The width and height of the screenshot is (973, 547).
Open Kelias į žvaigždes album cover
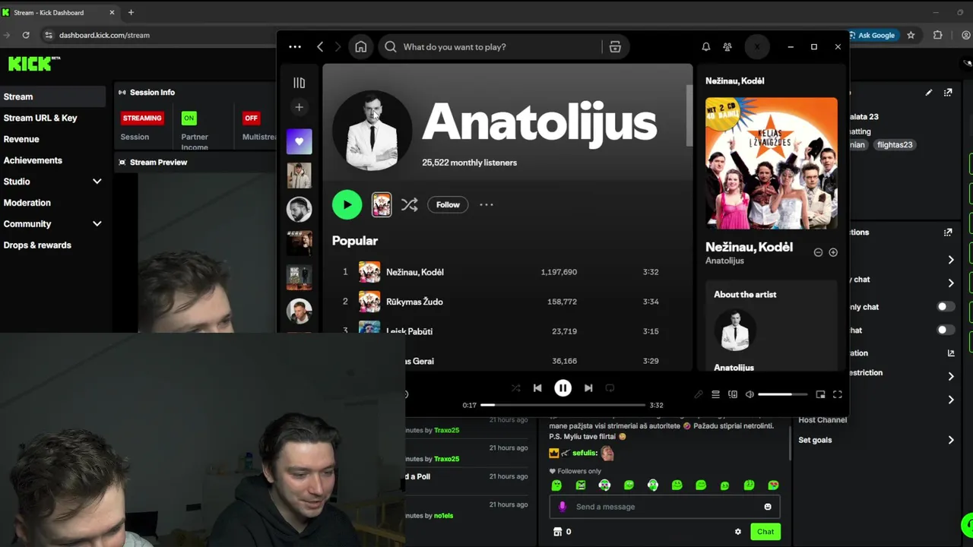(772, 163)
